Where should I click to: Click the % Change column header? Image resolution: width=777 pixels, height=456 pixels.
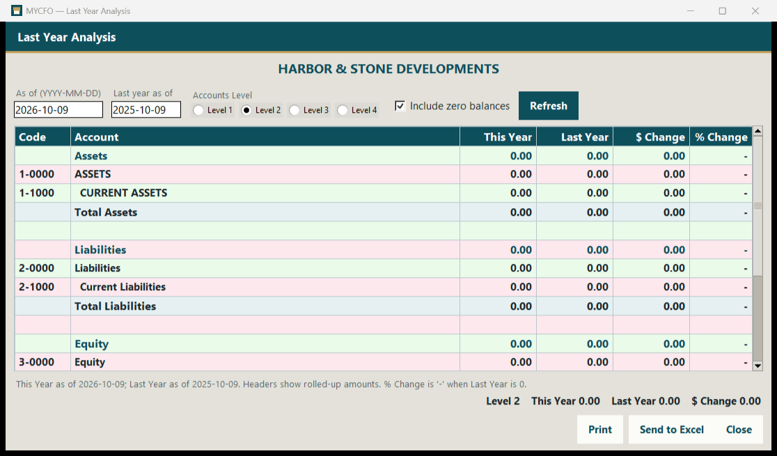[721, 136]
